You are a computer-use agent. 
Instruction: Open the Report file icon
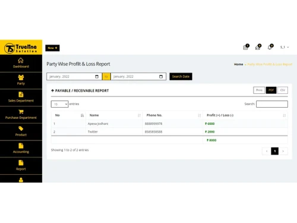coord(21,163)
